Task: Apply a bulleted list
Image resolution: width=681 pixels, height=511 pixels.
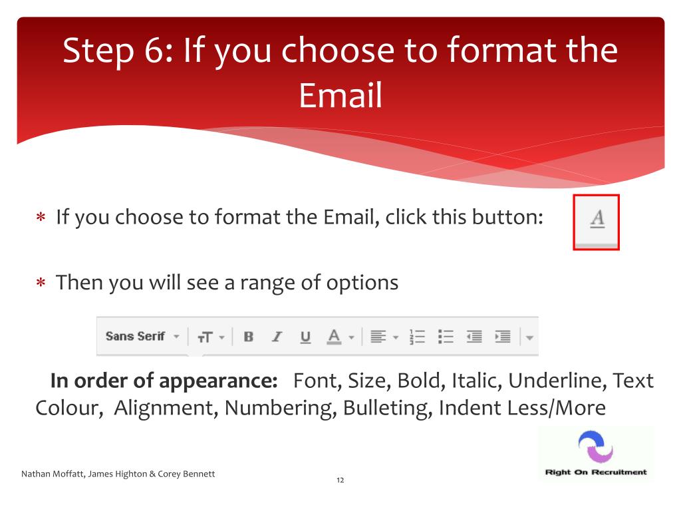Action: tap(446, 337)
